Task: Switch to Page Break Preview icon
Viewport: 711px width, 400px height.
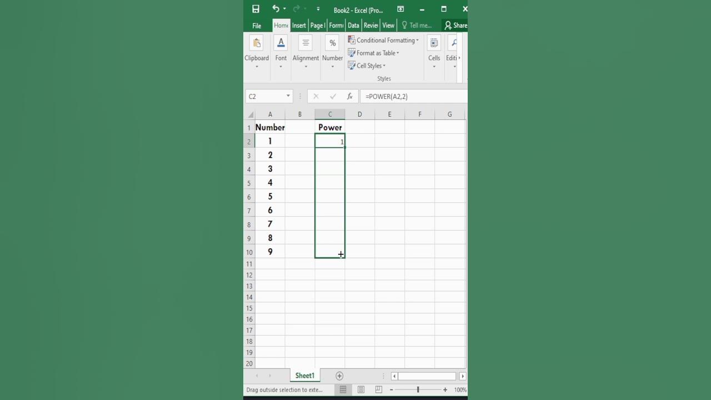Action: (x=379, y=389)
